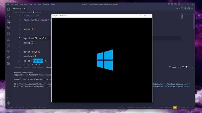Open the Run and Debug view
This screenshot has height=113, width=202.
tap(9, 27)
